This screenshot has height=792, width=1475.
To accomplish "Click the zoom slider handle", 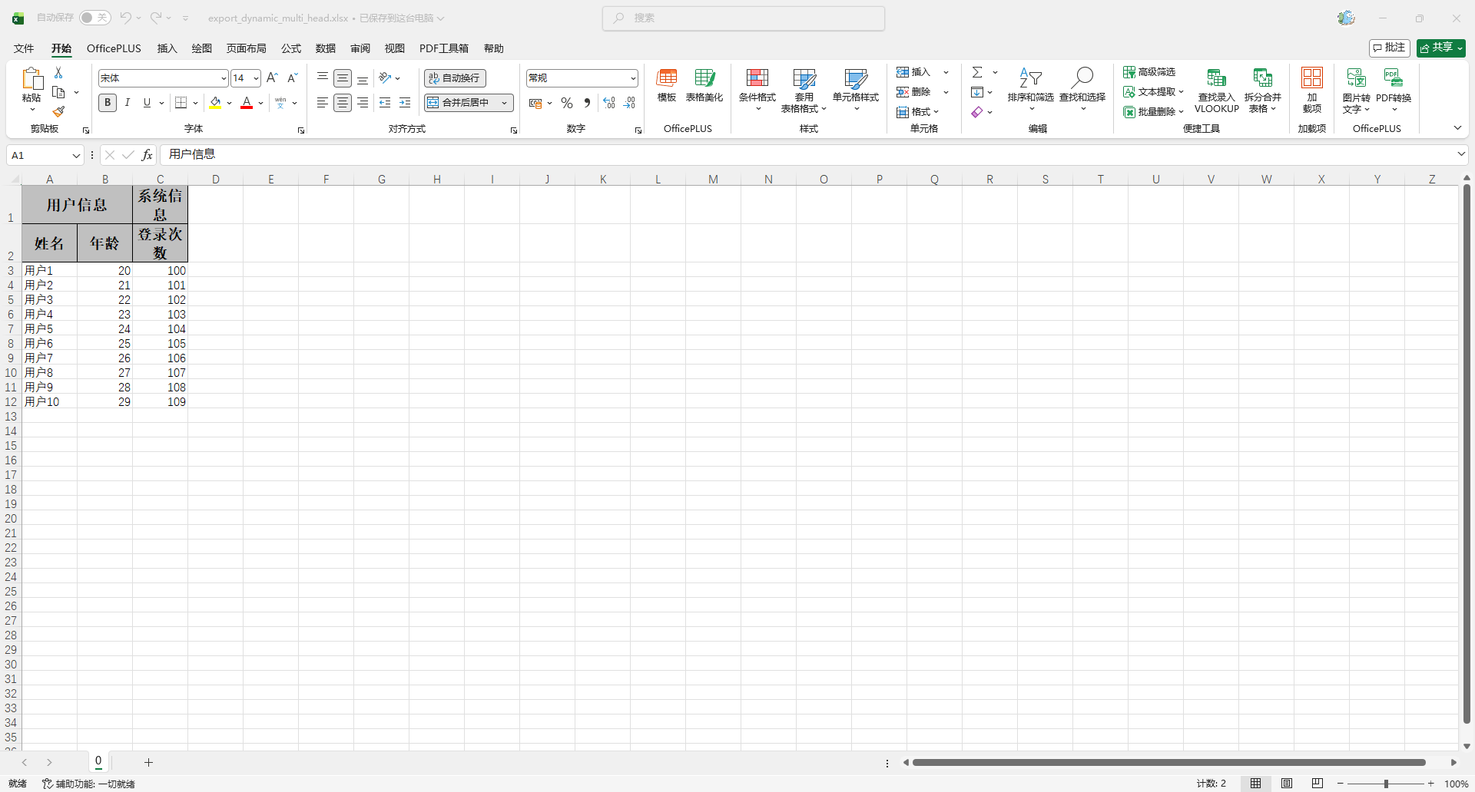I will point(1386,784).
